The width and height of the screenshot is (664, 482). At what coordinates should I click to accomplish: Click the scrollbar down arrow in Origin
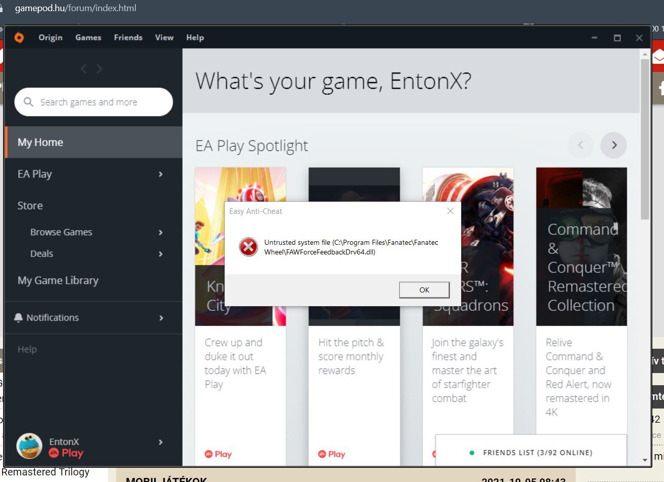(645, 460)
